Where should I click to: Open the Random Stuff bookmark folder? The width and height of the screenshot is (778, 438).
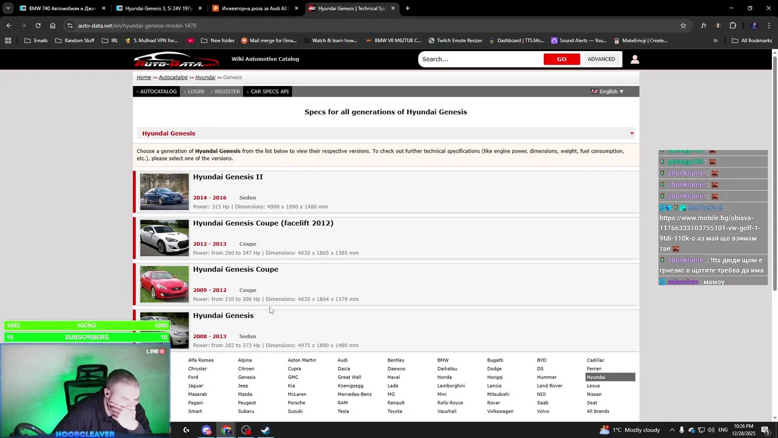[x=75, y=41]
